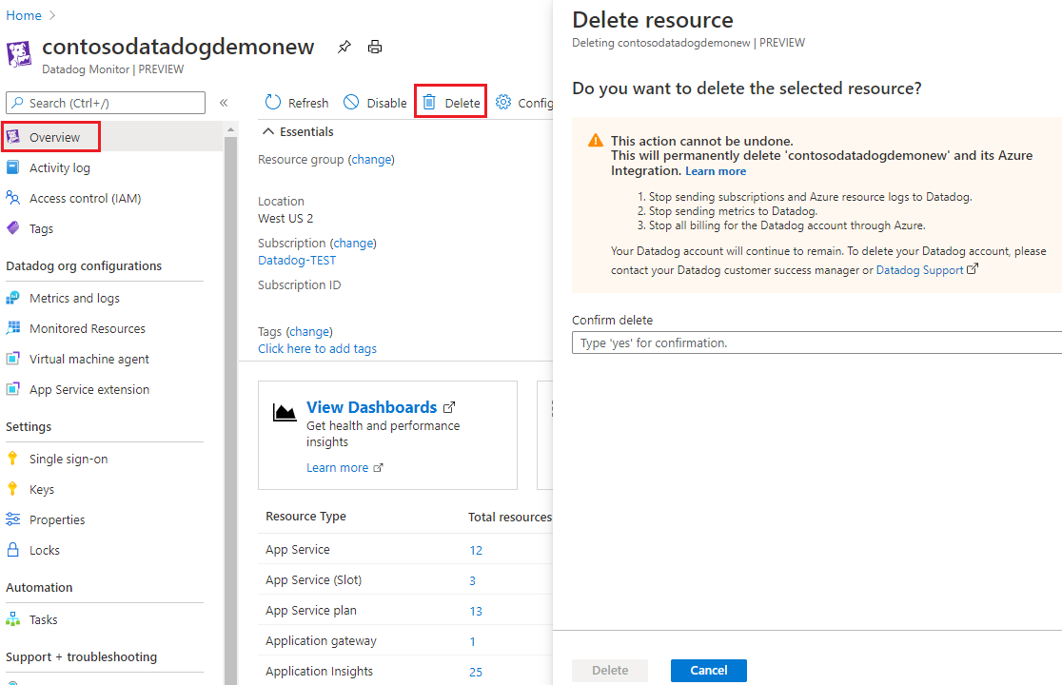Click the Home breadcrumb link
The height and width of the screenshot is (685, 1062).
(24, 15)
